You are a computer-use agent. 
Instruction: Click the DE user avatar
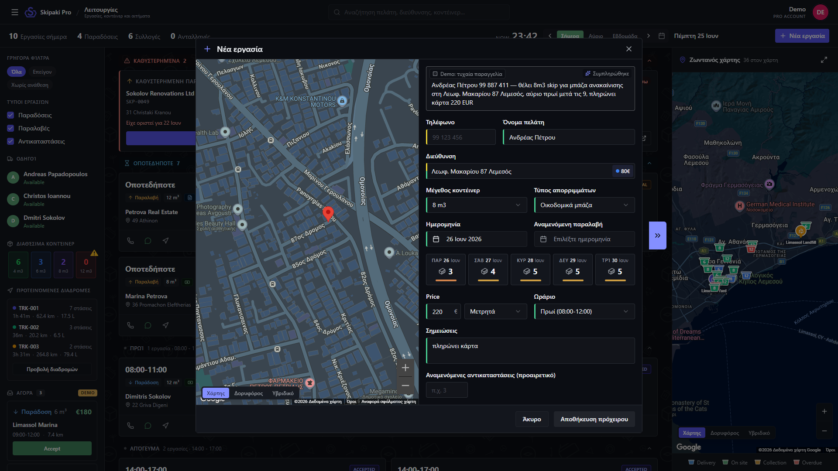tap(821, 12)
